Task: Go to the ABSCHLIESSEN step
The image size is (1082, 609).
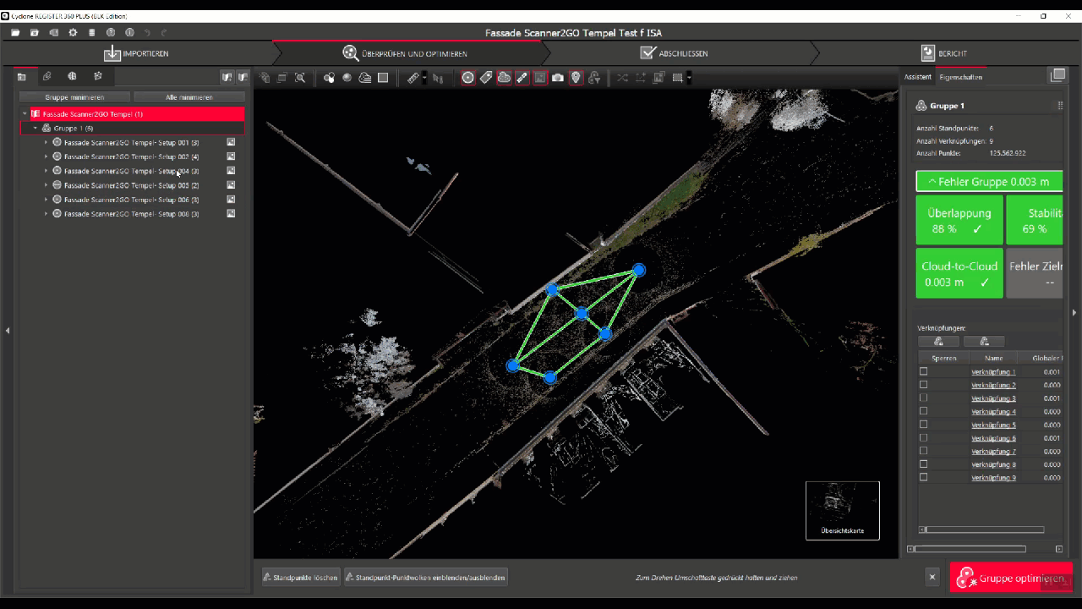Action: [x=674, y=53]
